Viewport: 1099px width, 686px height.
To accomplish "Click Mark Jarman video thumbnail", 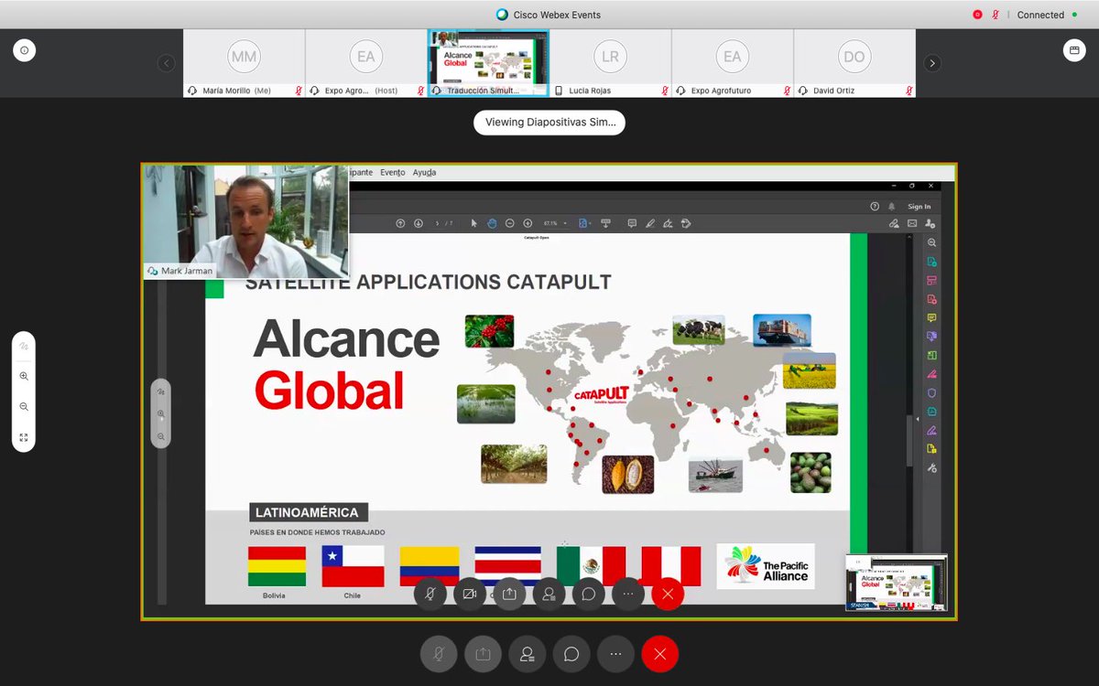I will [x=246, y=222].
